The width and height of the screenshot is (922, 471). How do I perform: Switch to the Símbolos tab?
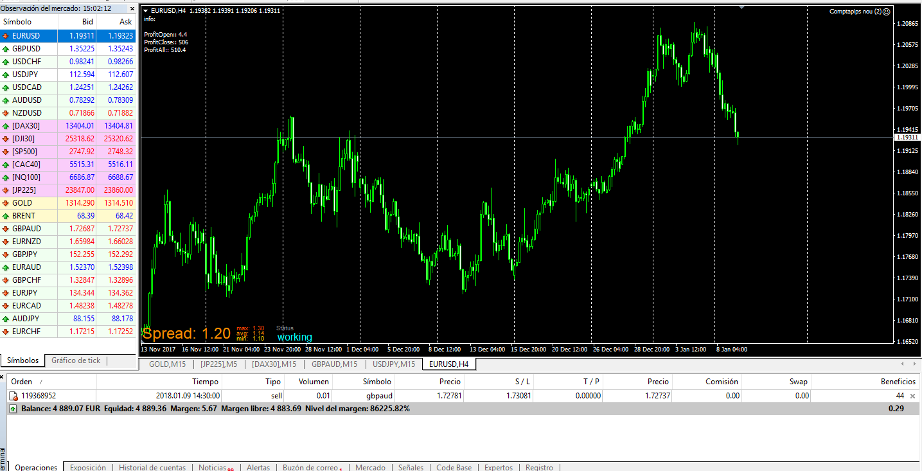point(22,360)
